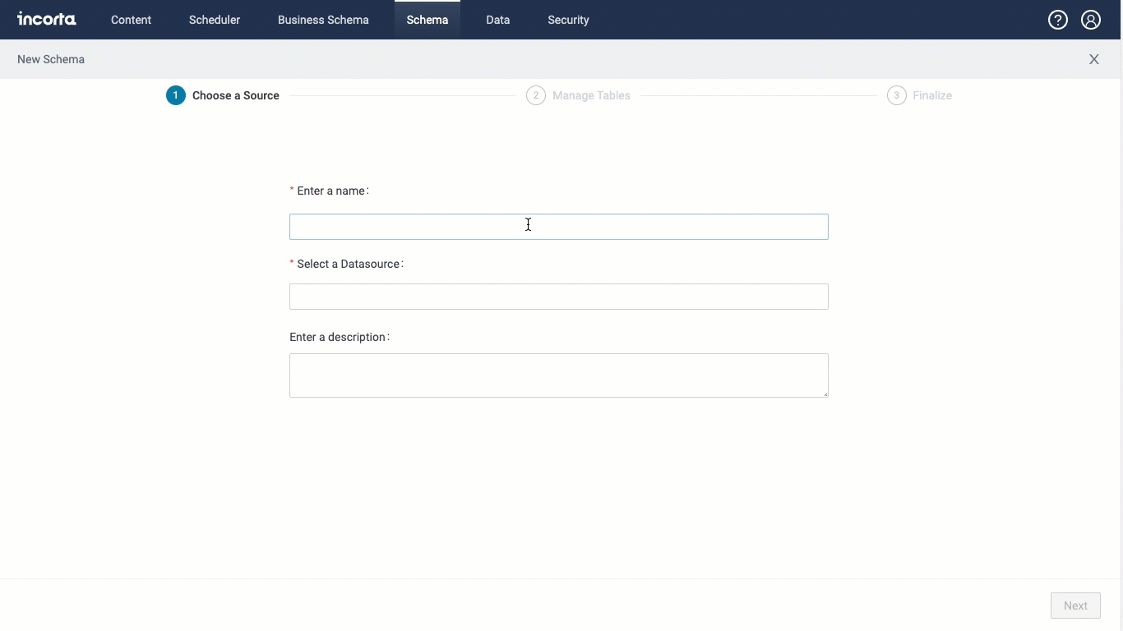This screenshot has width=1123, height=631.
Task: Click the Incorta logo
Action: tap(47, 19)
